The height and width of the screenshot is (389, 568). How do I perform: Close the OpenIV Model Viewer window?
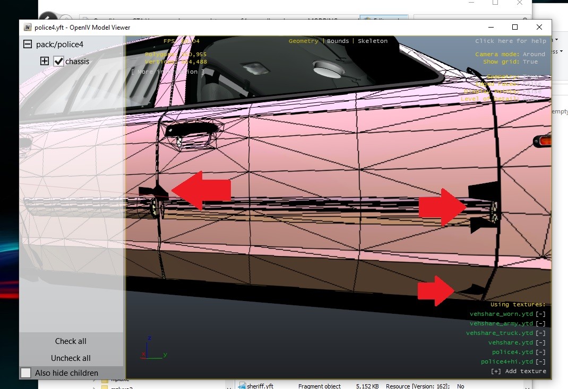pyautogui.click(x=539, y=27)
